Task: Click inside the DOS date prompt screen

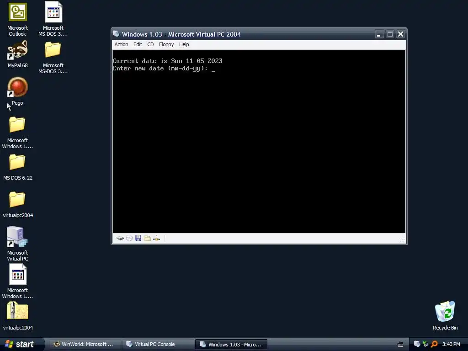Action: pyautogui.click(x=259, y=142)
